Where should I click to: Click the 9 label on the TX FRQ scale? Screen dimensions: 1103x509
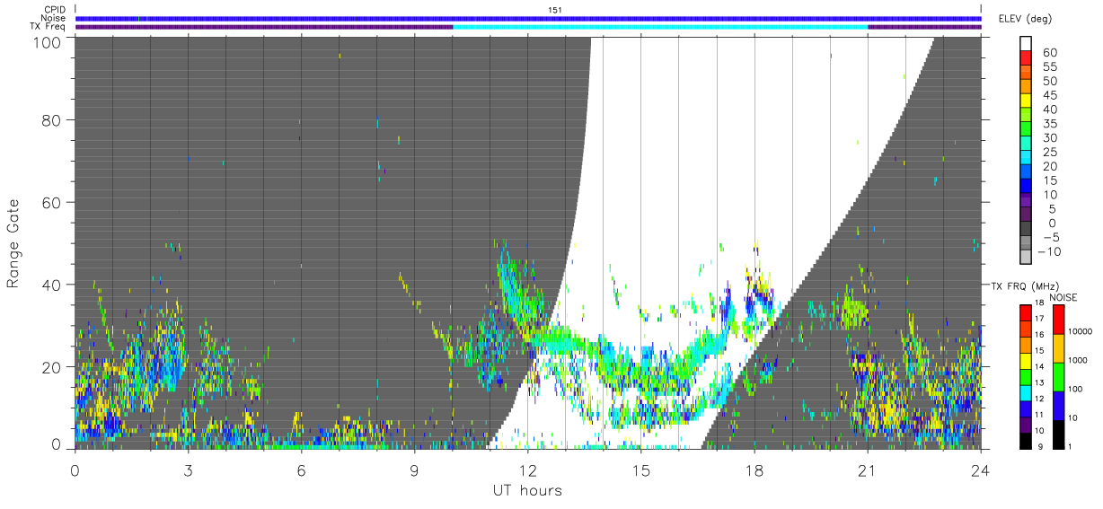[x=1040, y=446]
